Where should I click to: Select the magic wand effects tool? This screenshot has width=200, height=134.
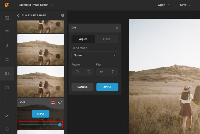pos(7,46)
